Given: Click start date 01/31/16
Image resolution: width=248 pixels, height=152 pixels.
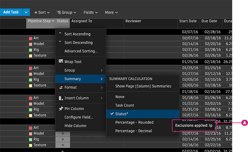Looking at the screenshot, I should 190,109.
